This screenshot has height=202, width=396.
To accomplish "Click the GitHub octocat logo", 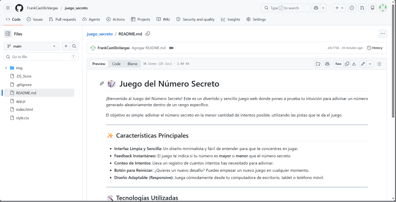I will coord(19,8).
